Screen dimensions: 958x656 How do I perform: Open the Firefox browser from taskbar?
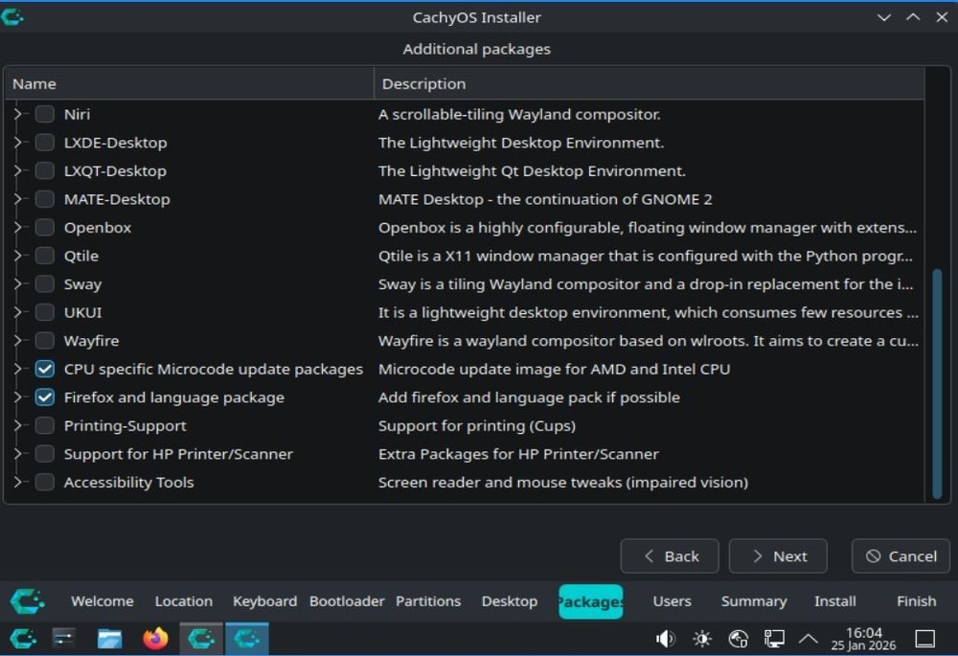pos(155,638)
